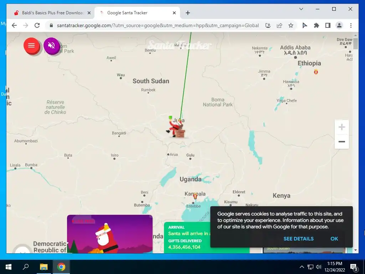Click the address bar URL
Screen dimensions: 365x274
pos(158,25)
